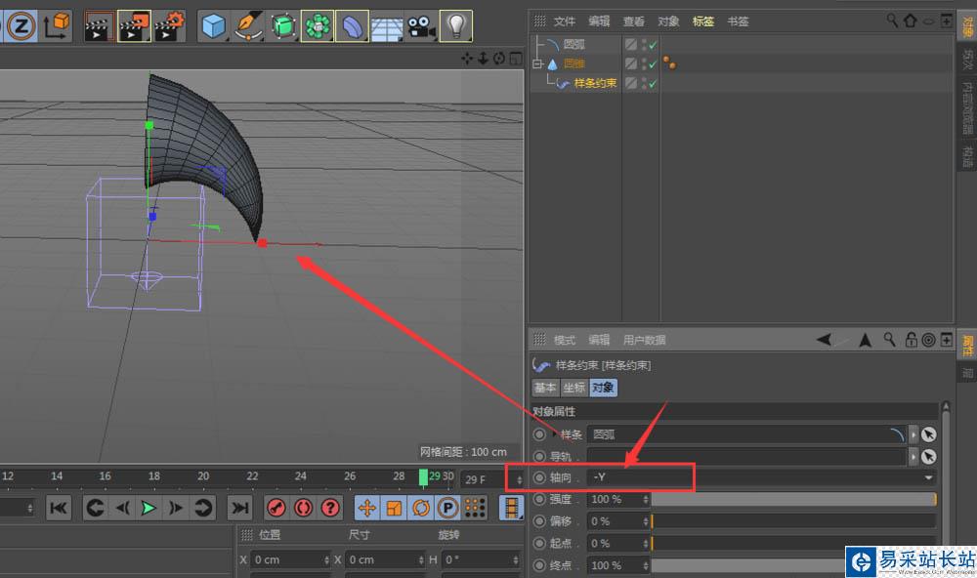Select the spline pen tool
Viewport: 977px width, 578px height.
248,26
